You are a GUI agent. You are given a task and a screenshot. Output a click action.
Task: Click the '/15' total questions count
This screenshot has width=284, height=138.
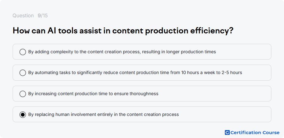pos(44,16)
